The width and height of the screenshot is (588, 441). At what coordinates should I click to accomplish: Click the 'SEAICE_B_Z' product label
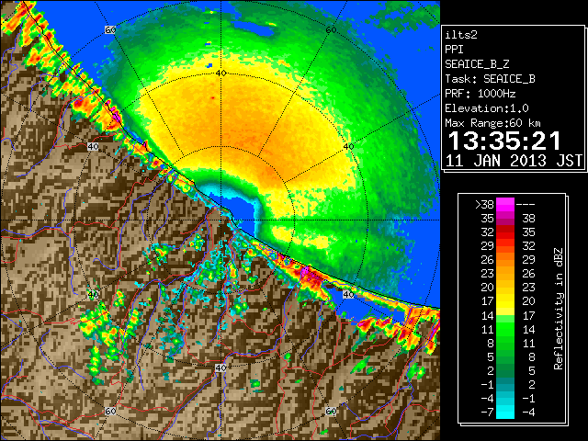tap(477, 64)
